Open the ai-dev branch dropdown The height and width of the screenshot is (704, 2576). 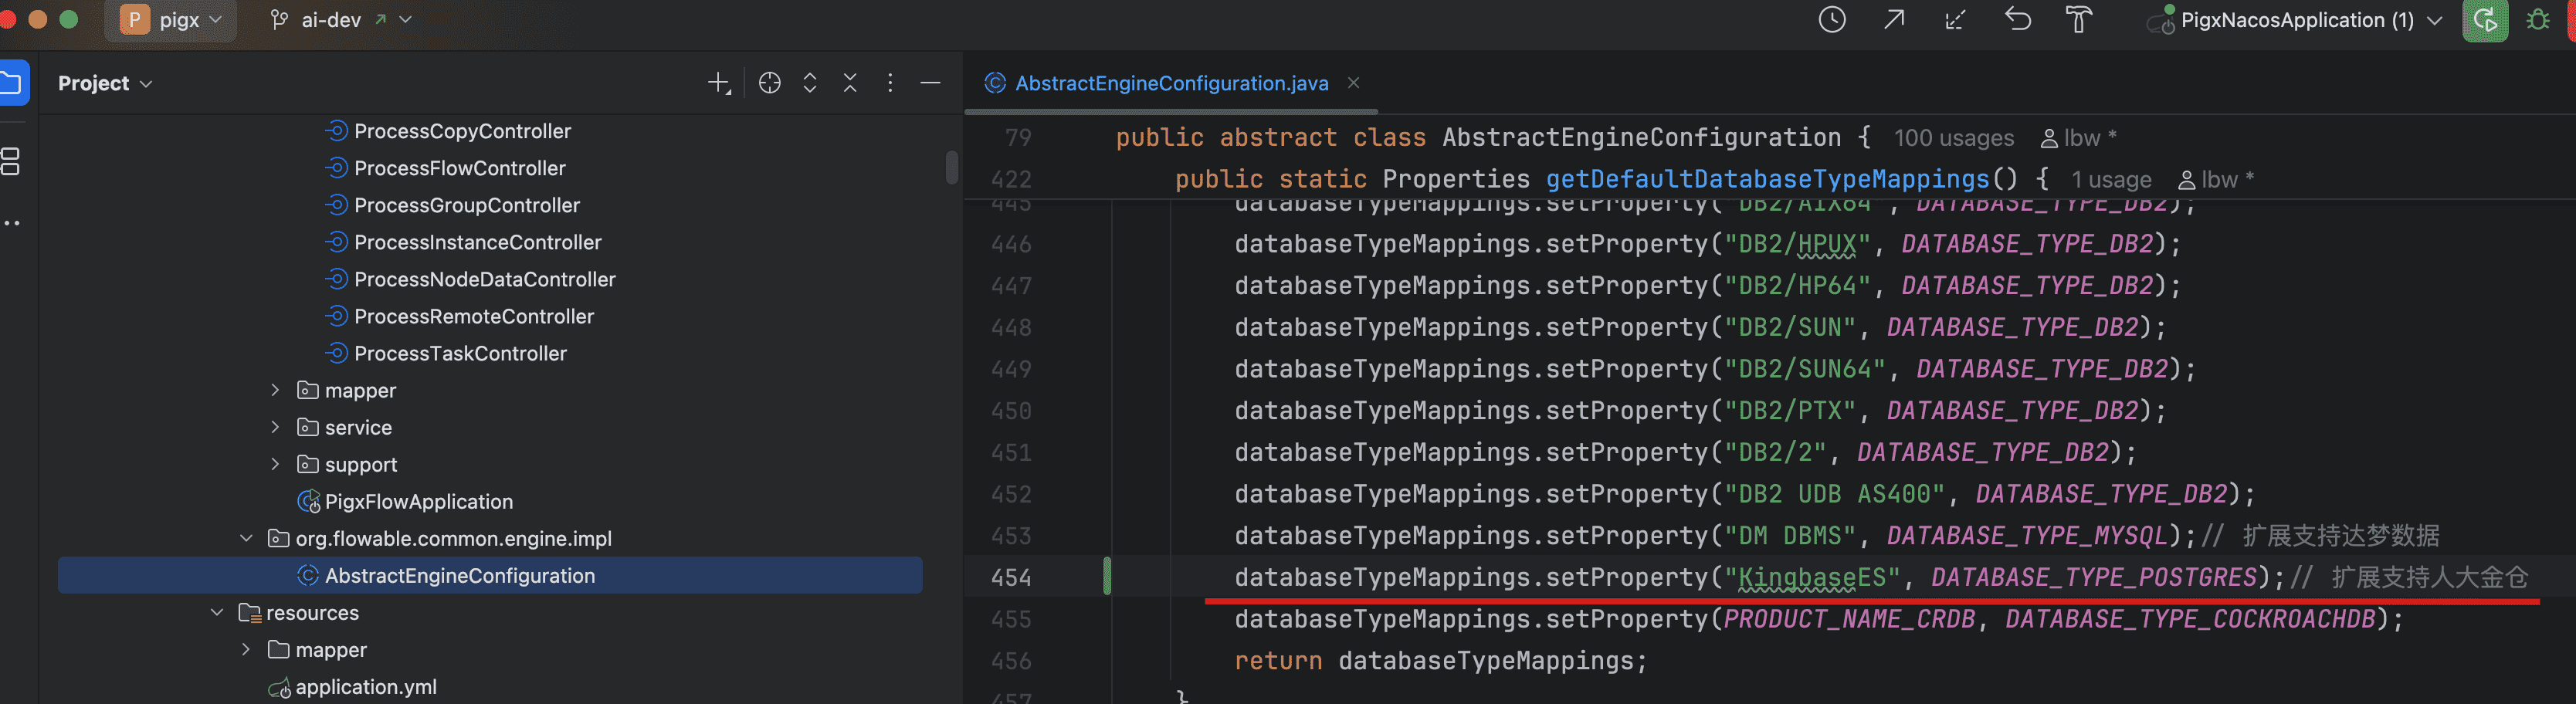[340, 20]
